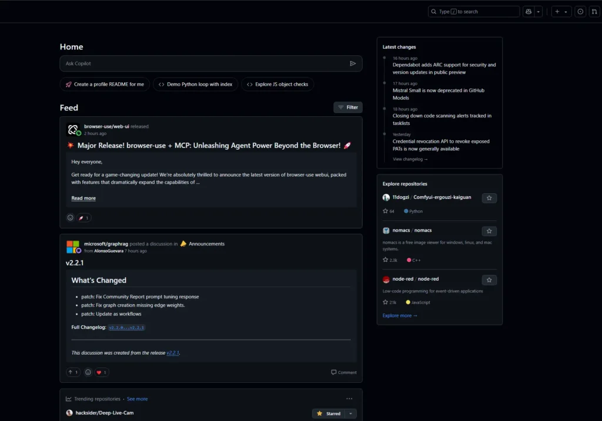Toggle the Starred button for Deep-Live-Cam
Image resolution: width=602 pixels, height=421 pixels.
tap(329, 414)
